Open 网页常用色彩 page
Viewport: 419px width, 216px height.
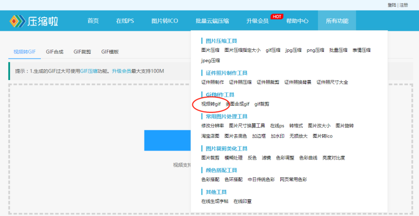click(293, 179)
